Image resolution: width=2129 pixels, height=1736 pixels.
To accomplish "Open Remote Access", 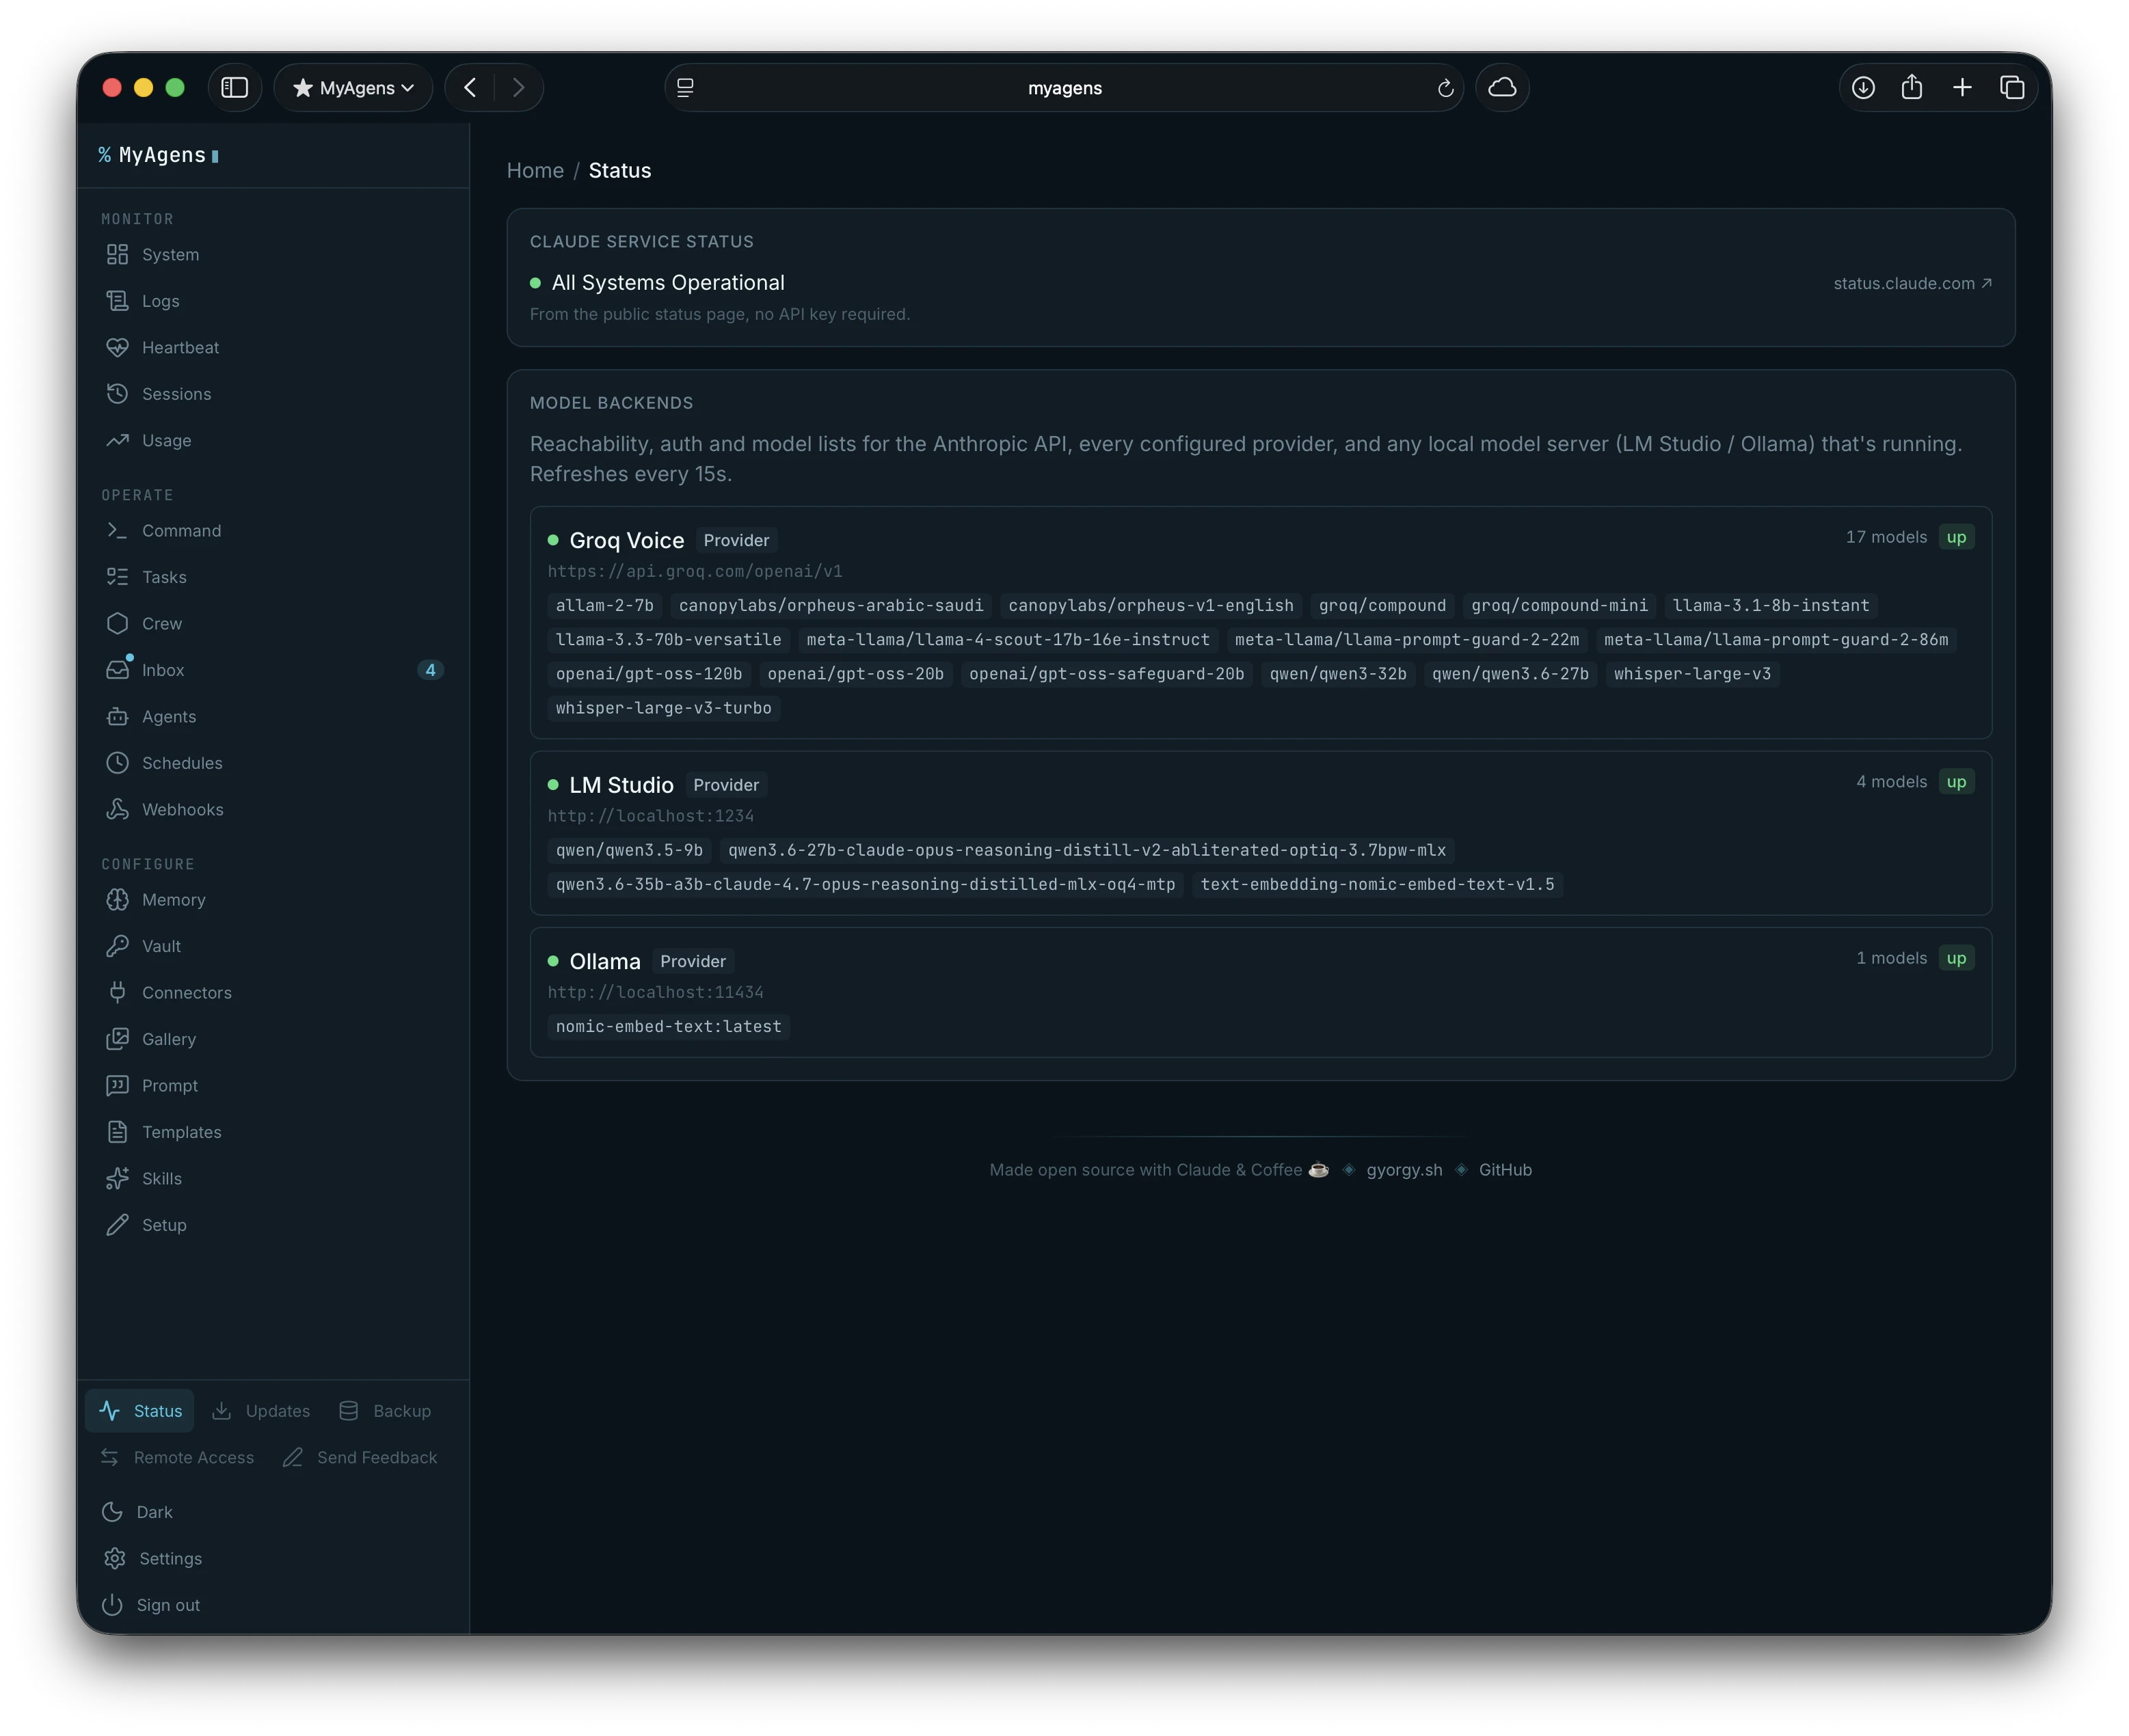I will click(x=177, y=1458).
